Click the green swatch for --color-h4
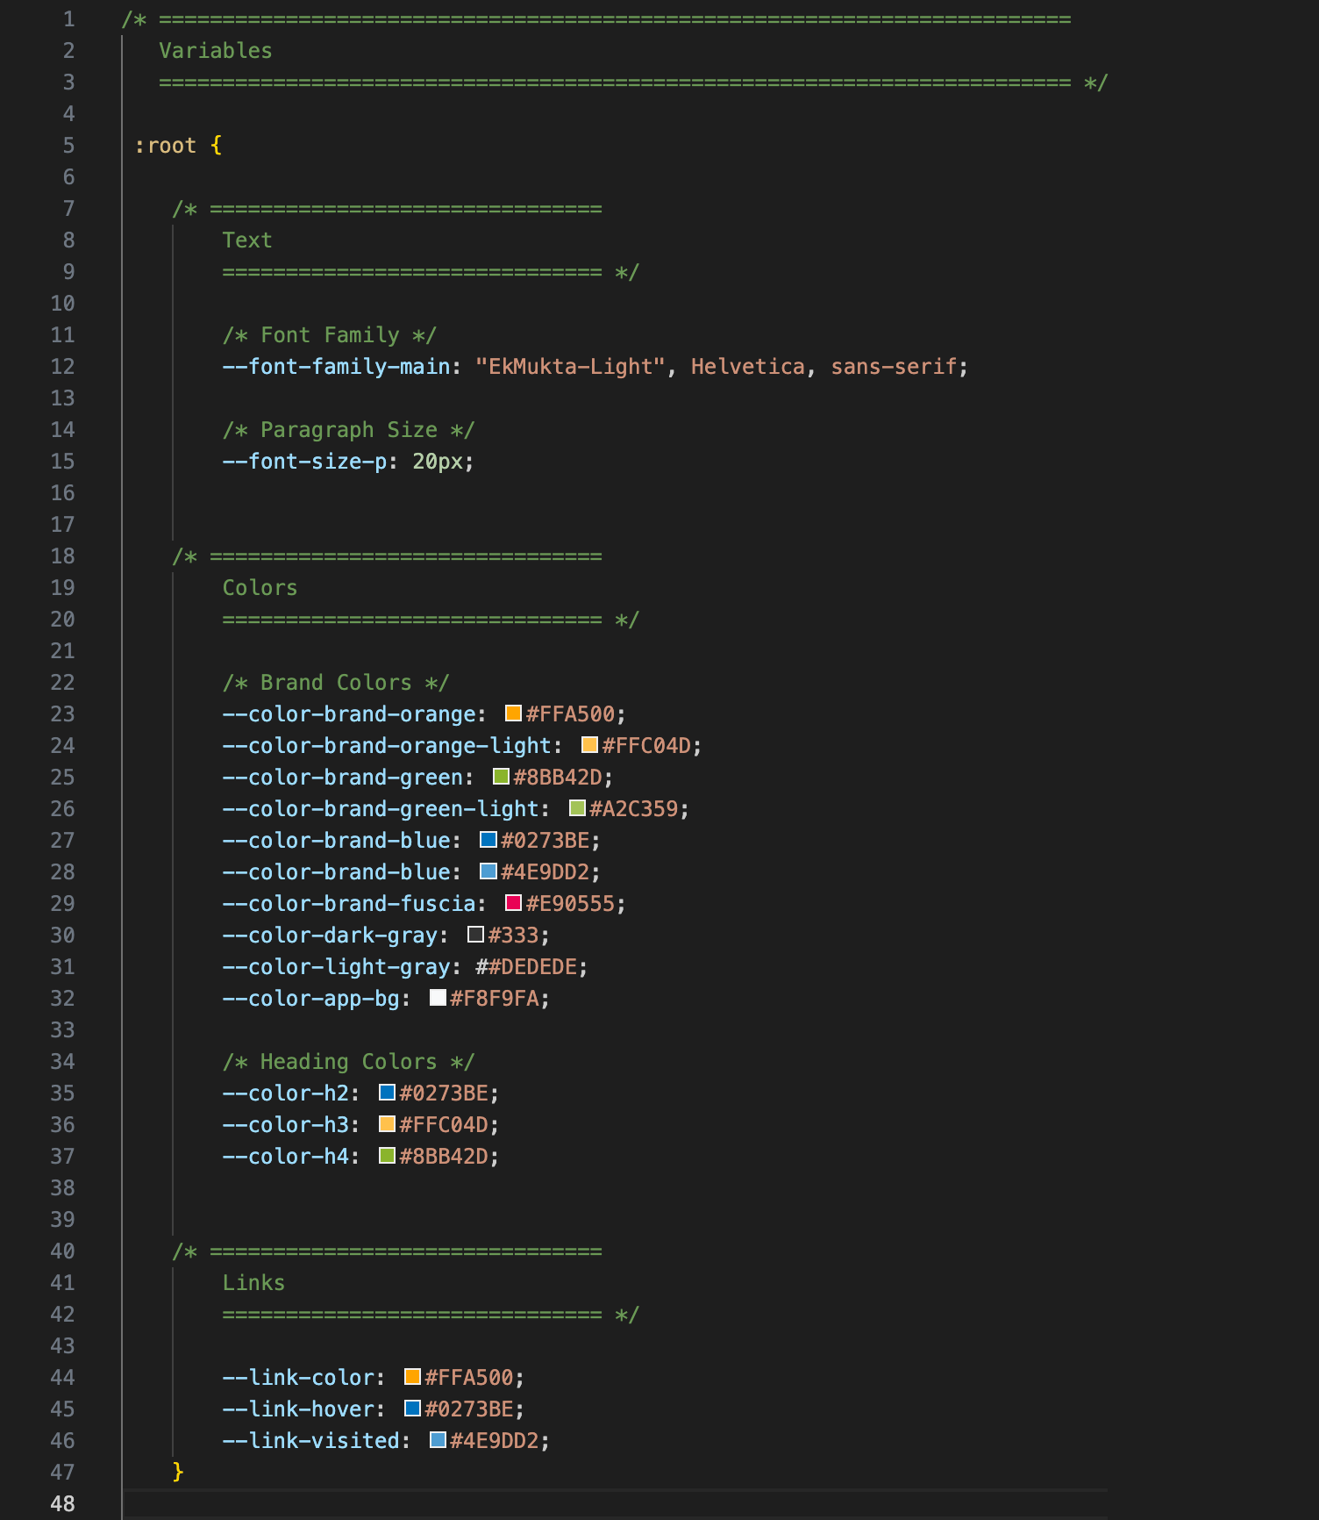The image size is (1319, 1520). [387, 1156]
